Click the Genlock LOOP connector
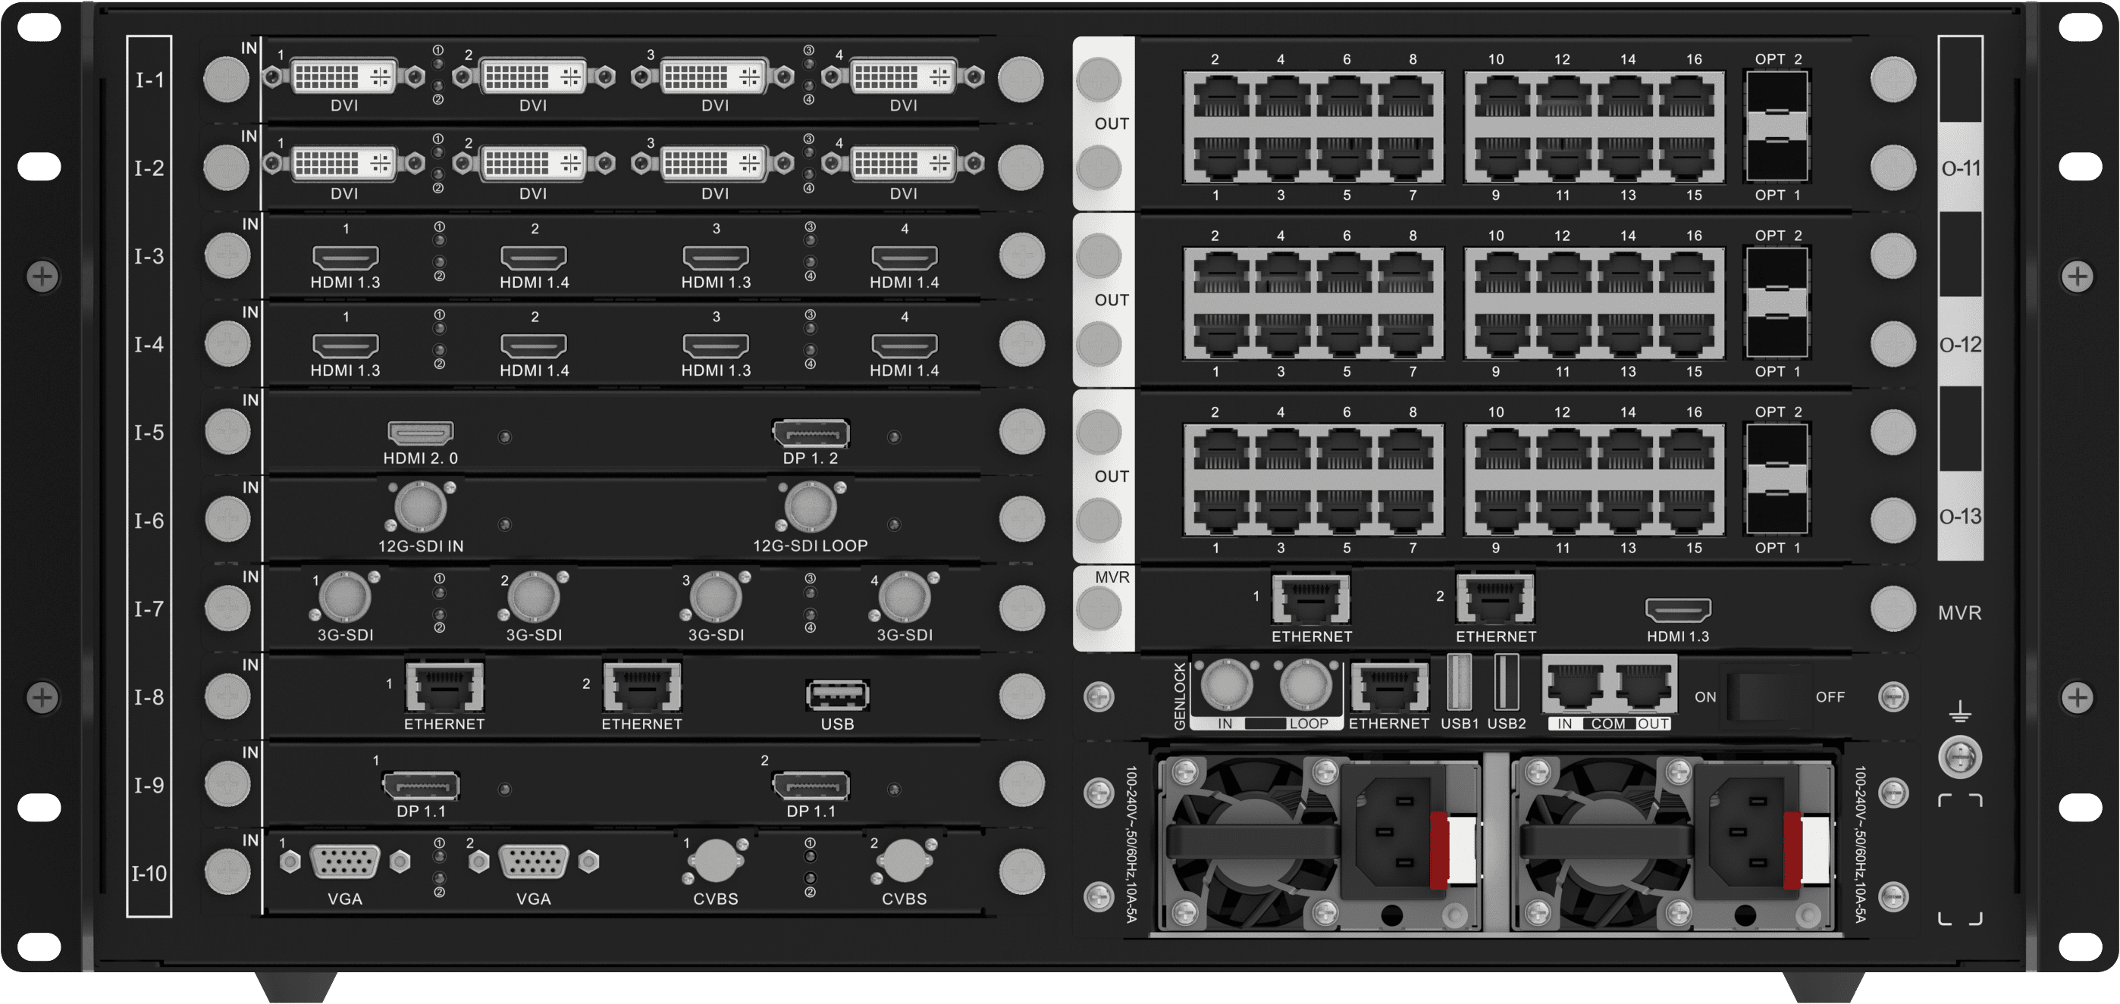 (1306, 683)
